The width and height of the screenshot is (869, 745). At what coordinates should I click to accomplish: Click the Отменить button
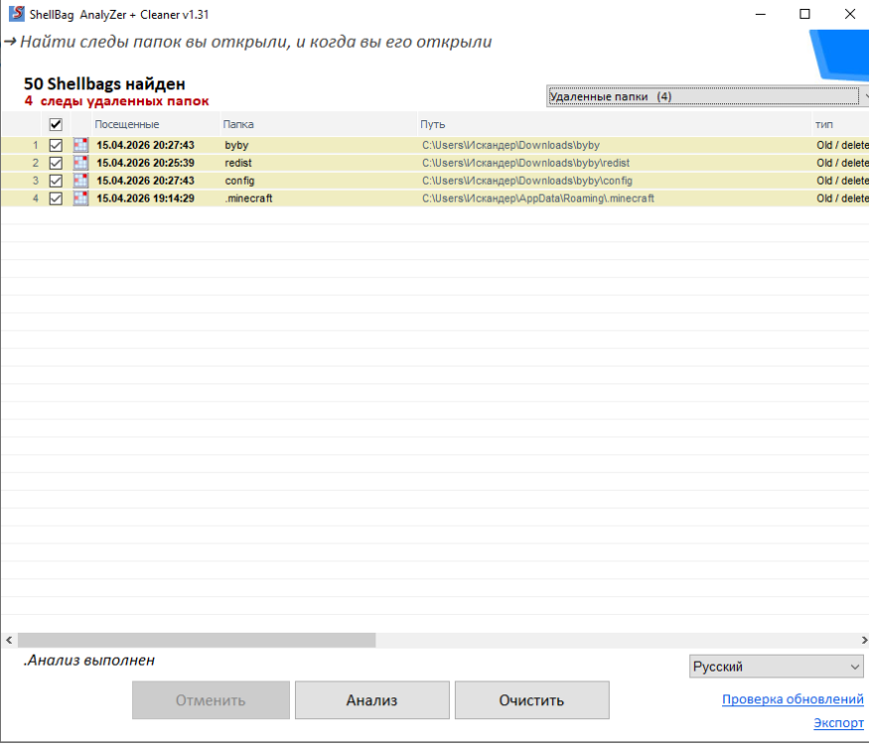tap(211, 700)
